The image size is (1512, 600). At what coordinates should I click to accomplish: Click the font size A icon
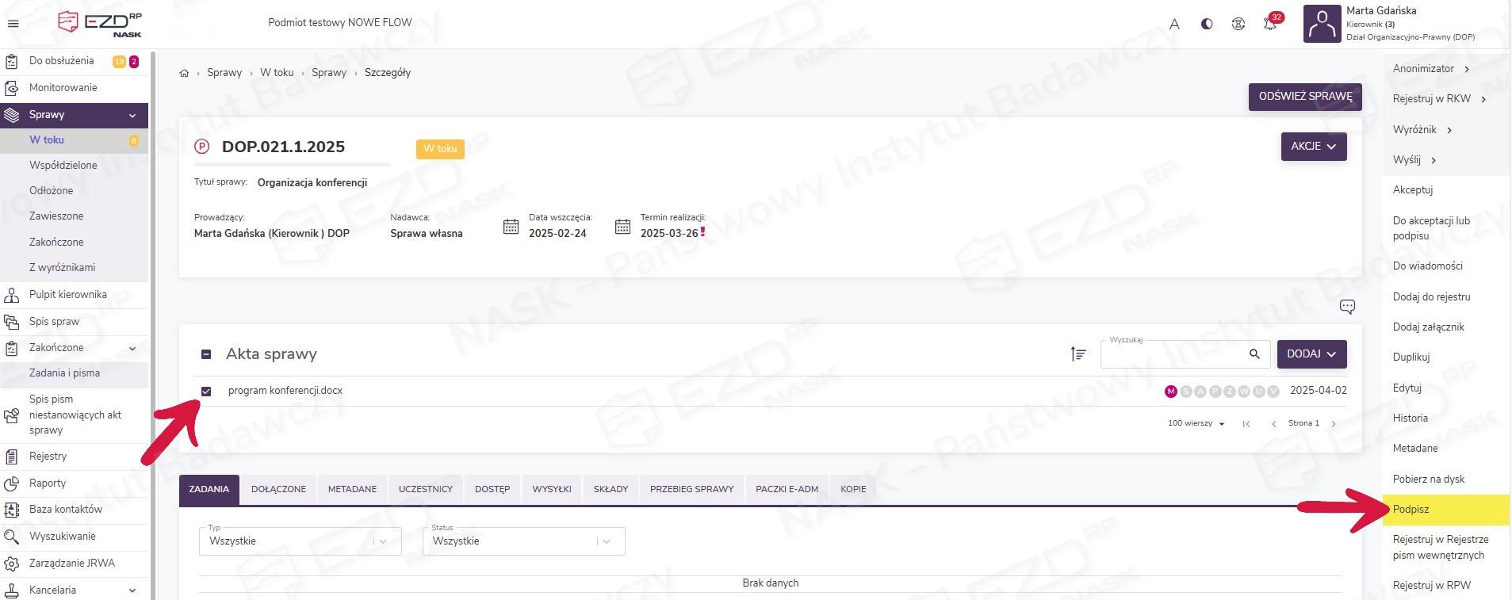coord(1174,24)
